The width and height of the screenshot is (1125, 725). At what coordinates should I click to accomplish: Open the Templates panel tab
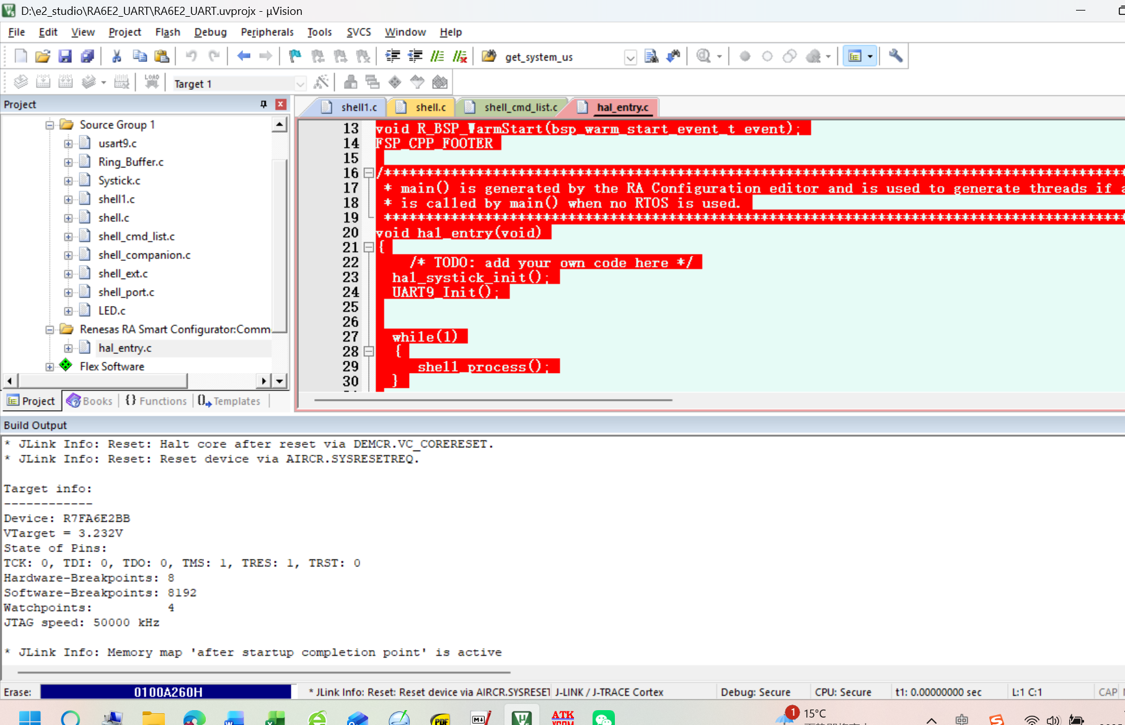tap(229, 401)
